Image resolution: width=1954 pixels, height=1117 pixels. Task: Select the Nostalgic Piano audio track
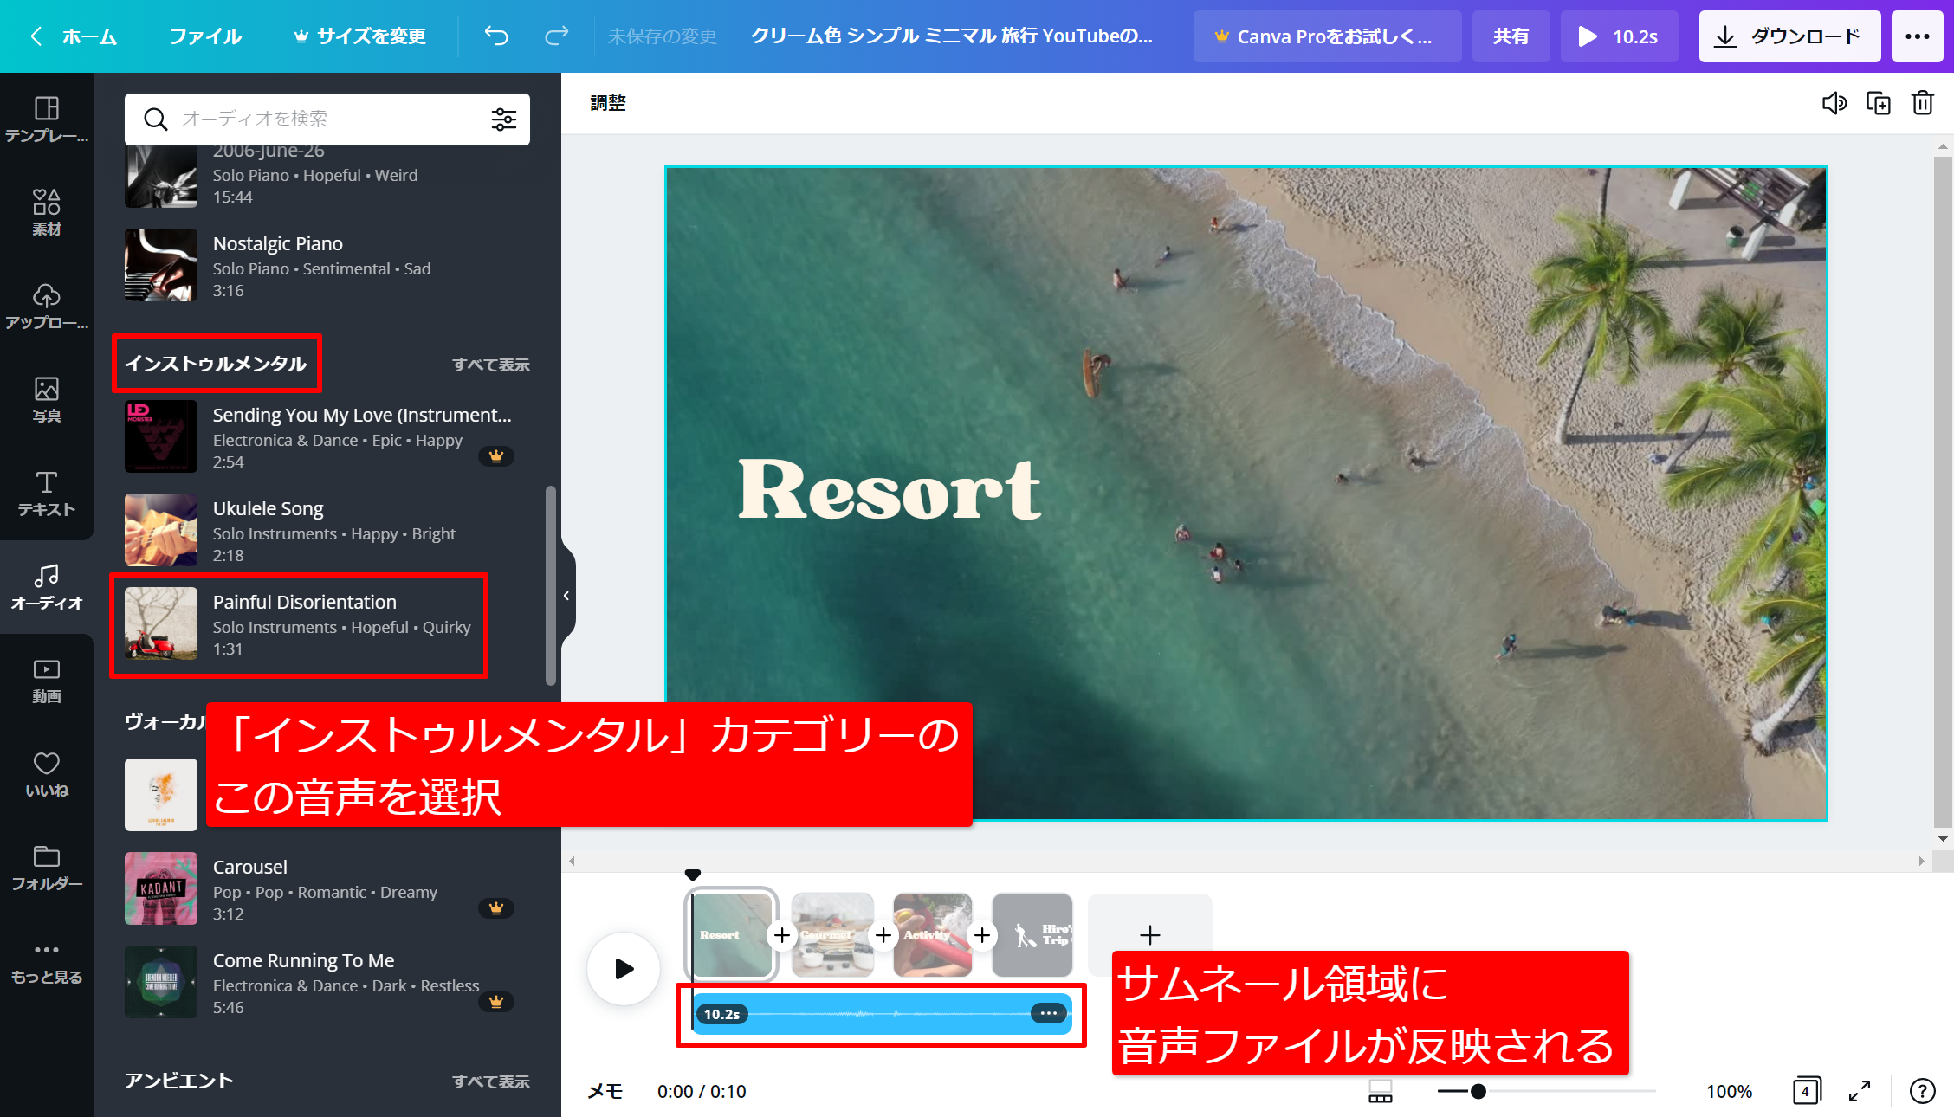tap(327, 265)
